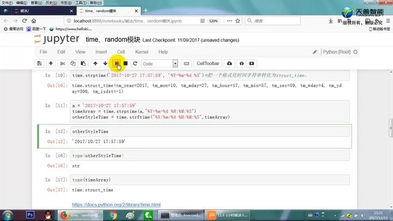Restart the kernel with circular arrow
The height and width of the screenshot is (221, 393).
click(x=135, y=64)
